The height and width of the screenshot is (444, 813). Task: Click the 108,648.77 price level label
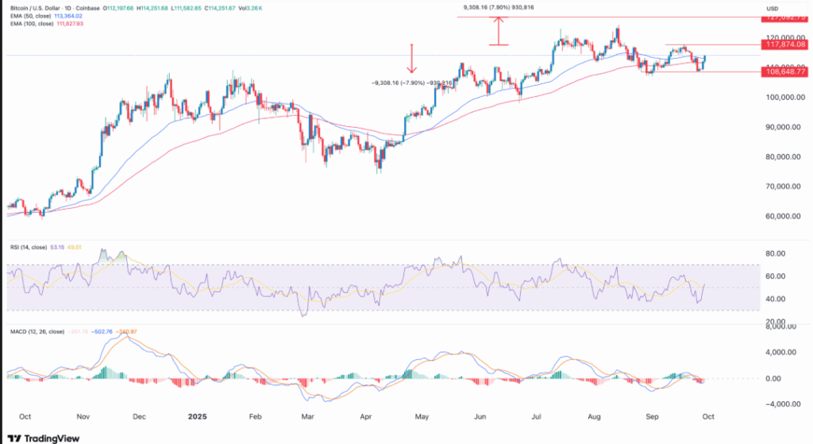tap(784, 71)
